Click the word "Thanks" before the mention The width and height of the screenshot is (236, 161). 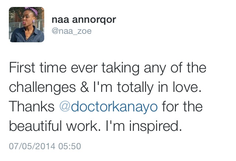click(32, 107)
